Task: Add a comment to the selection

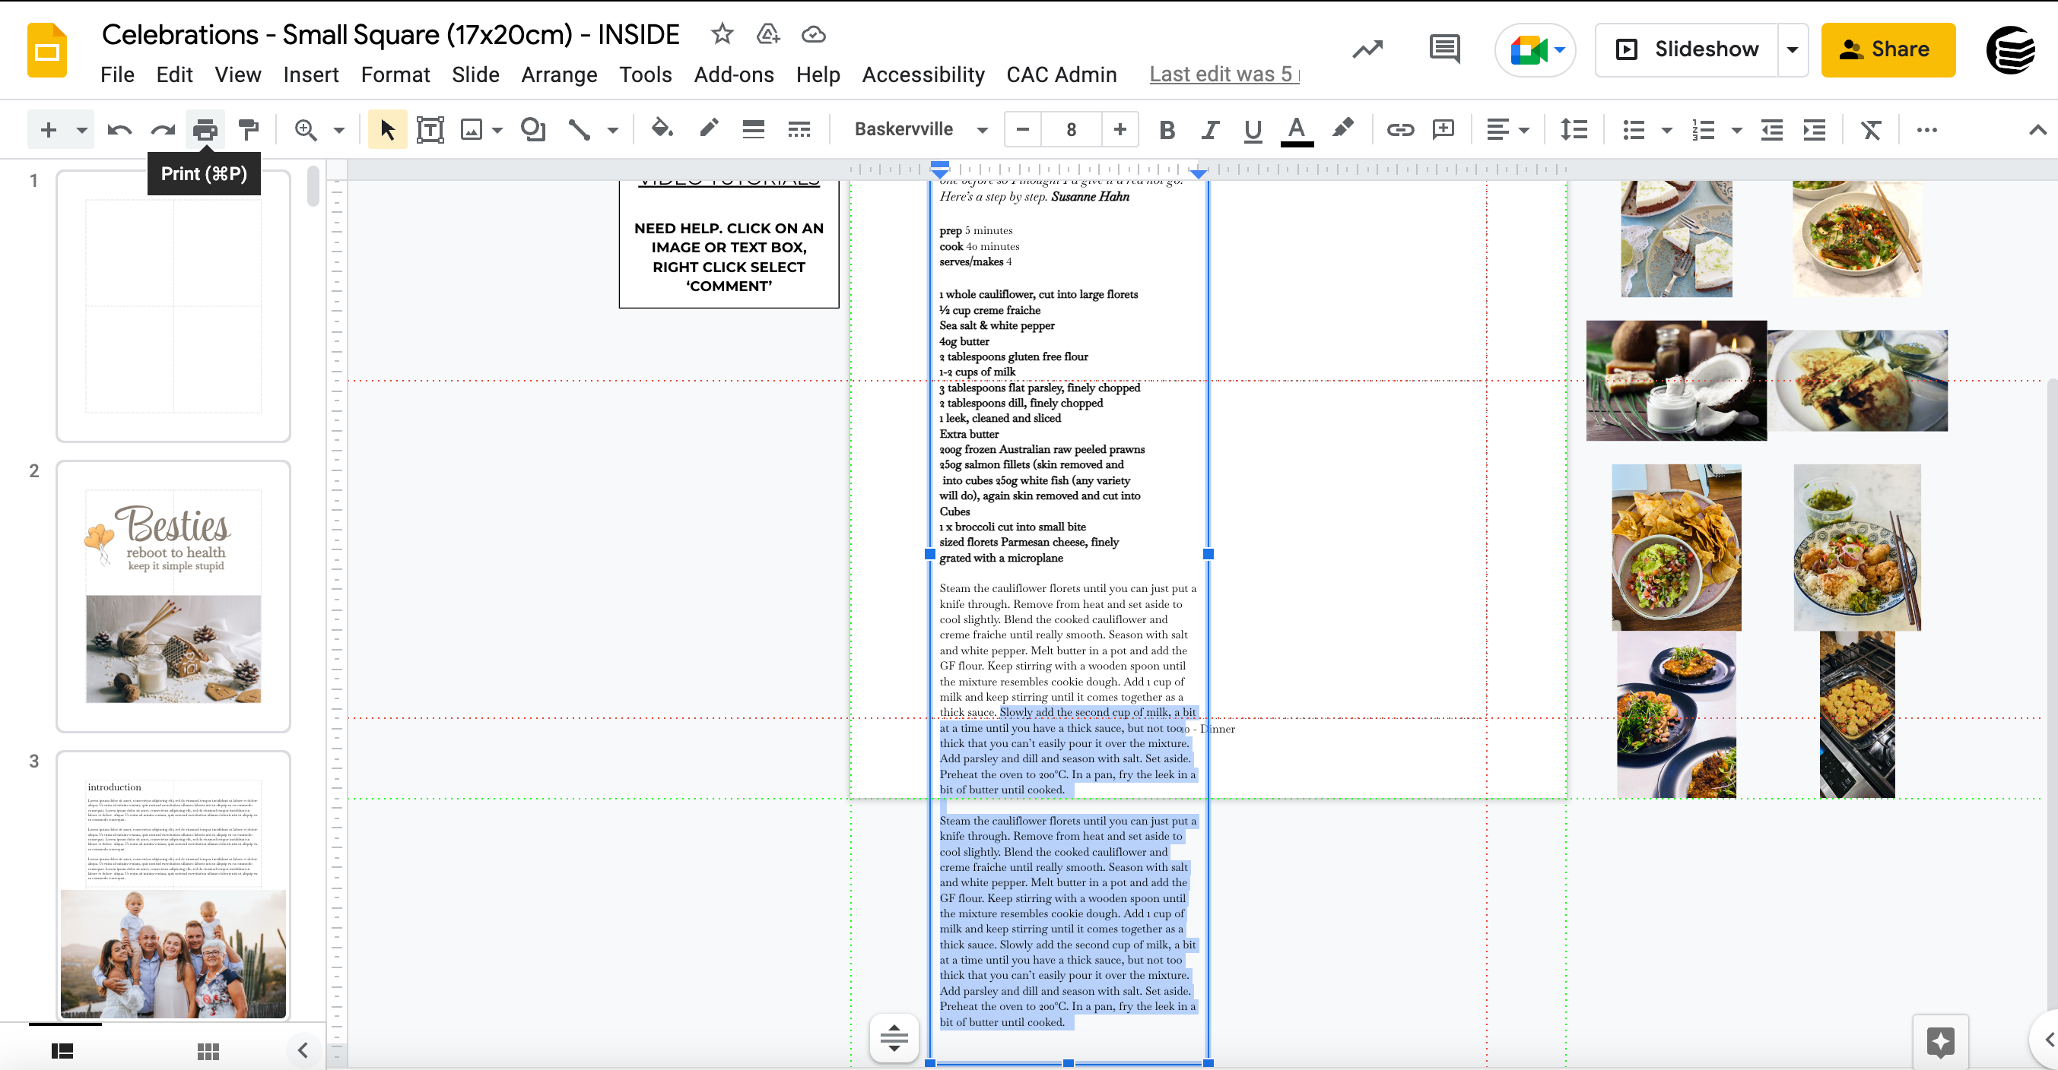Action: click(1443, 128)
